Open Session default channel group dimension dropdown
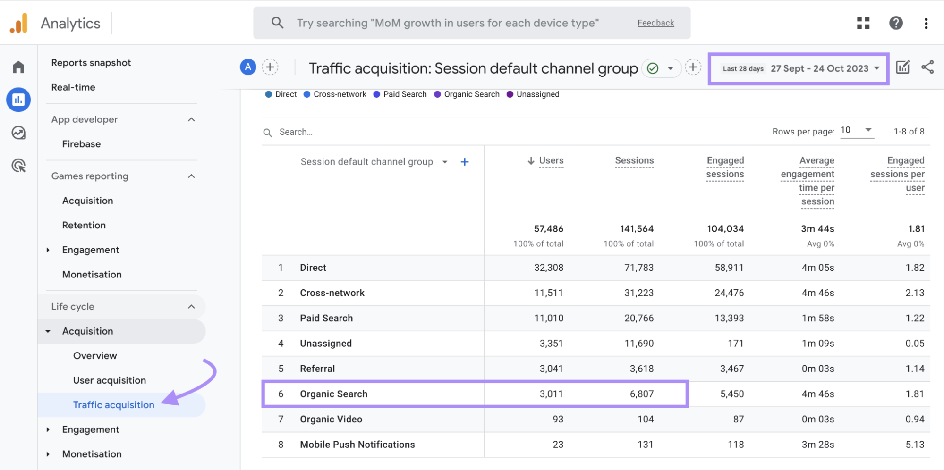 click(x=445, y=162)
